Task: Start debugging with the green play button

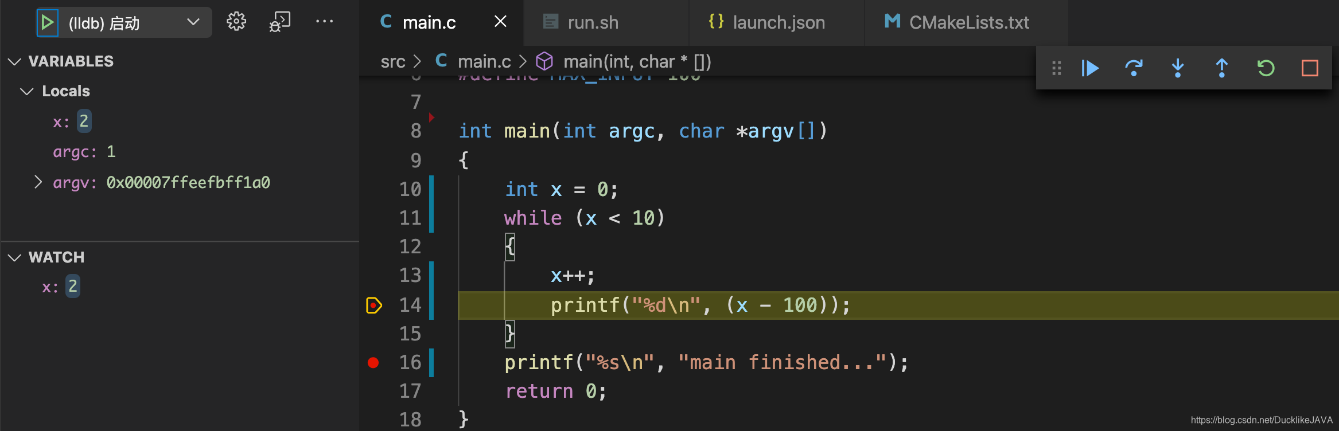Action: (48, 23)
